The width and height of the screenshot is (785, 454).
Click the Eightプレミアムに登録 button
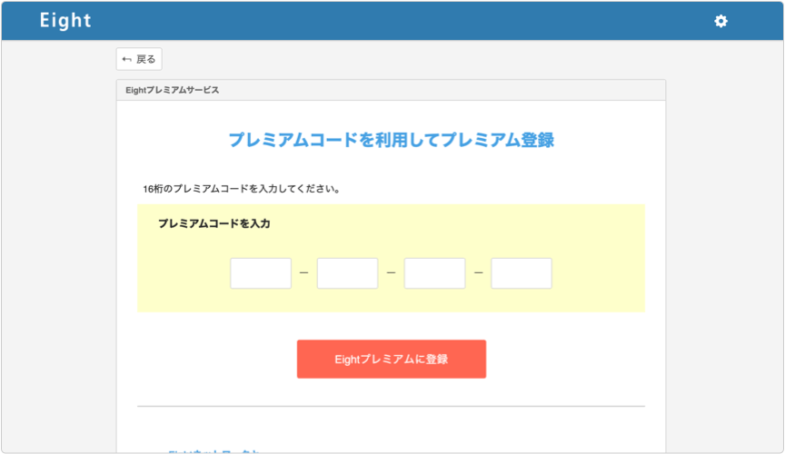pyautogui.click(x=392, y=359)
